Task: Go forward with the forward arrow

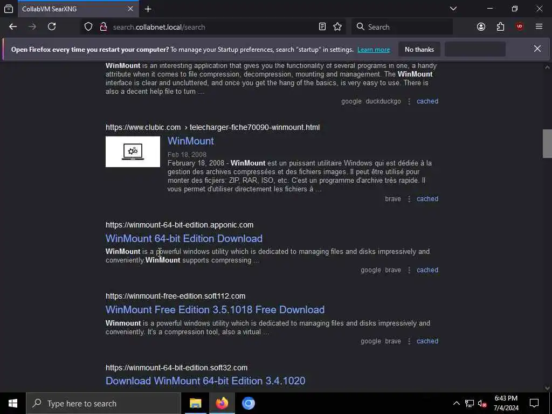Action: 32,27
